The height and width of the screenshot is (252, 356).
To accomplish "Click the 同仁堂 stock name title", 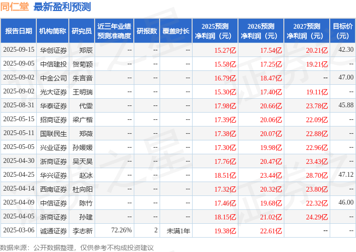I will [15, 7].
